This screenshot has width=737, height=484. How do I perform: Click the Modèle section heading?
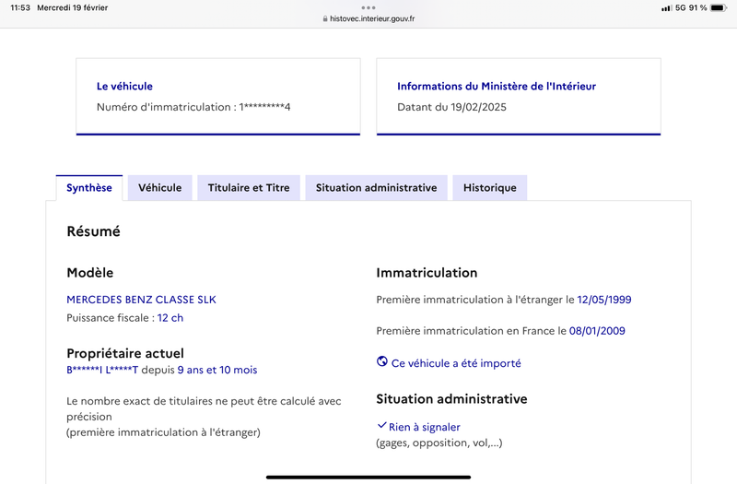point(89,273)
